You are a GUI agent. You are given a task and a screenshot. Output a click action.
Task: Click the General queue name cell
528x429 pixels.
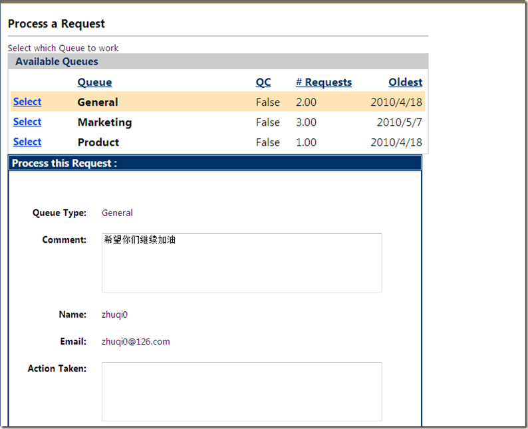[x=98, y=102]
